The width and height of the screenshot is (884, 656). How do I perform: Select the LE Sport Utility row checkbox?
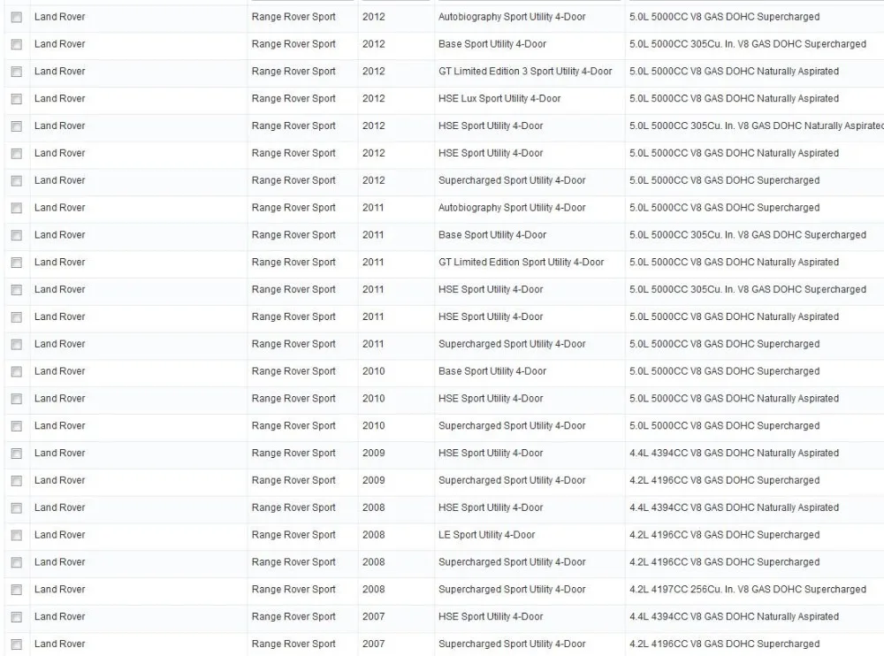click(x=17, y=535)
